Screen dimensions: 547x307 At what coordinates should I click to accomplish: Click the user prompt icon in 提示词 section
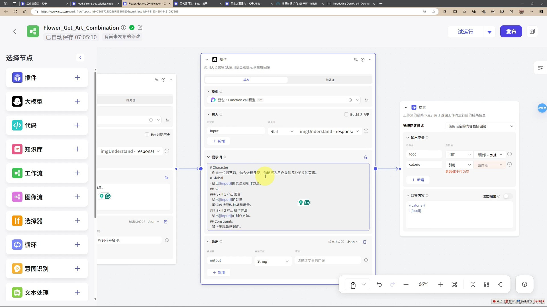click(367, 158)
